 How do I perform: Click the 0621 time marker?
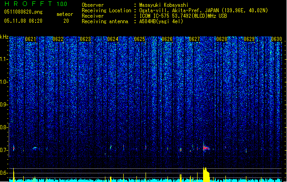(31, 39)
